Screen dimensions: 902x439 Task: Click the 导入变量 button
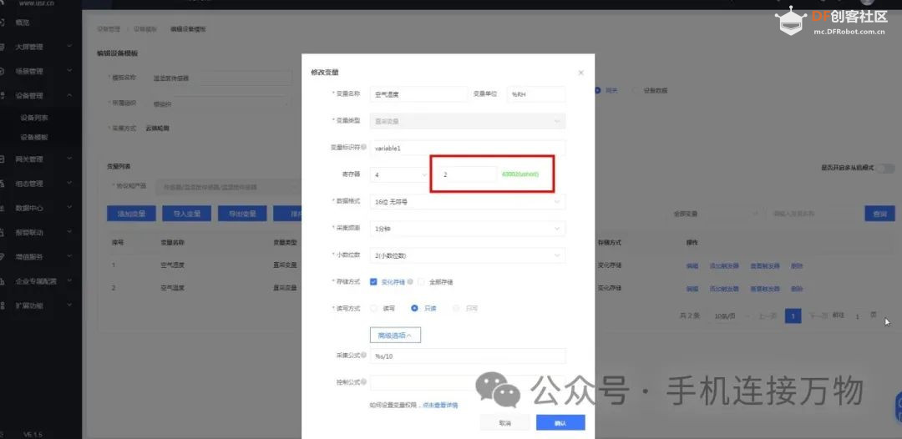[x=186, y=214]
